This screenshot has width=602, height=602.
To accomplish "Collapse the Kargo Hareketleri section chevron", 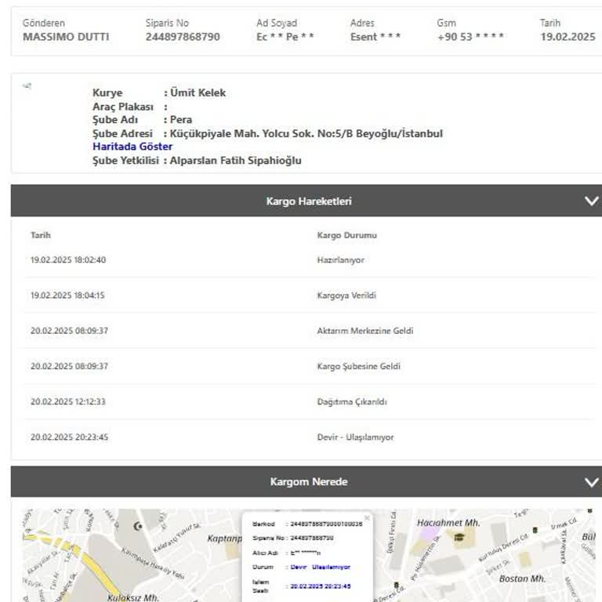I will coord(591,201).
